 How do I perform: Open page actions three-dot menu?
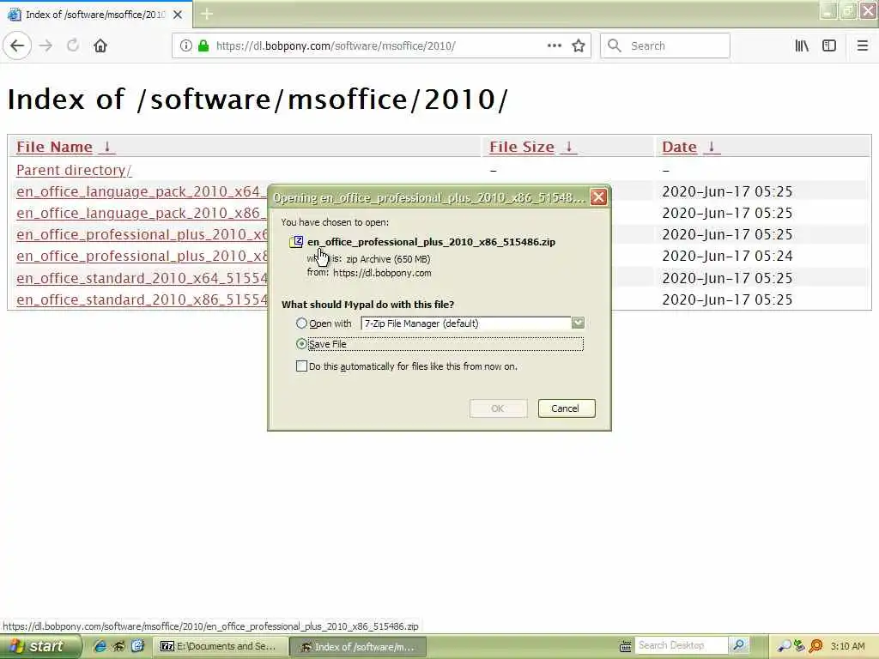[x=555, y=45]
